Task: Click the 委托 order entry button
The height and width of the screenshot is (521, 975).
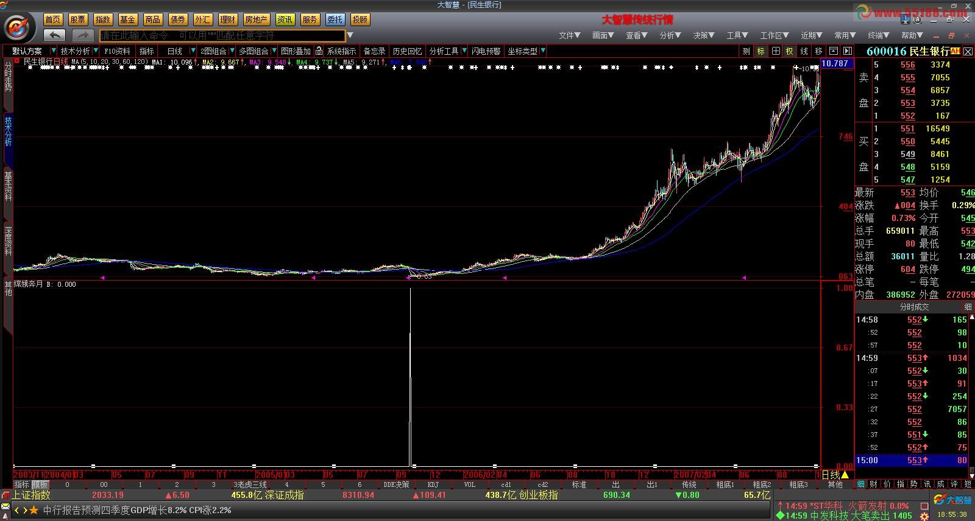Action: [x=335, y=19]
